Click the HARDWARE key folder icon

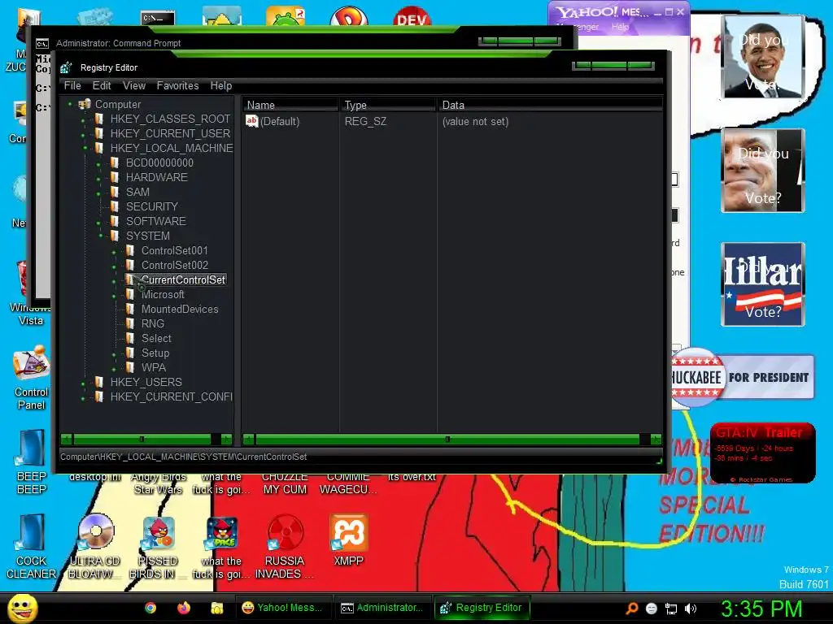pyautogui.click(x=115, y=177)
